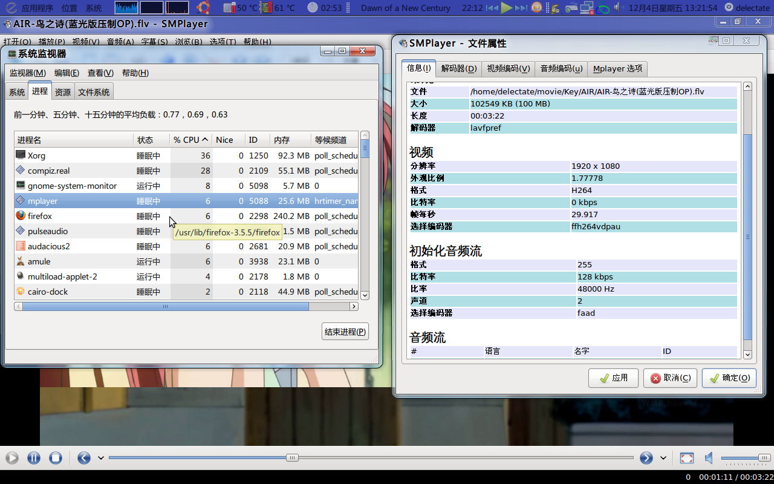Open the rewind options dropdown arrow

point(101,458)
